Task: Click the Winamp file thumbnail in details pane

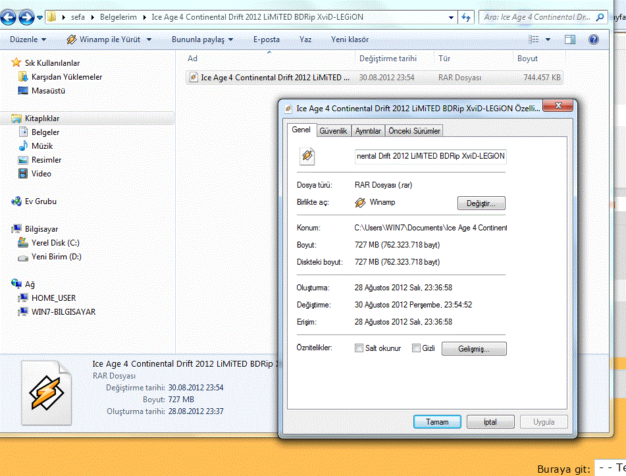Action: coord(47,392)
